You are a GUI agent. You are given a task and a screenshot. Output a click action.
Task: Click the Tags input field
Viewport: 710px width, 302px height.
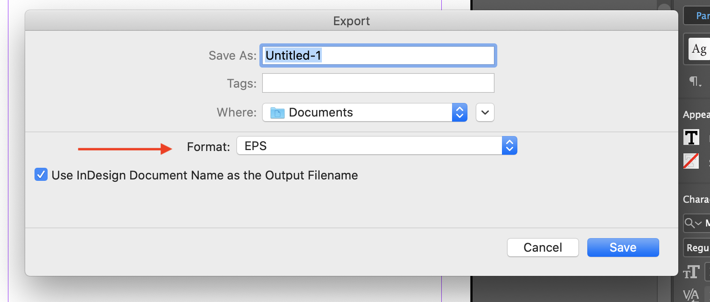(378, 83)
